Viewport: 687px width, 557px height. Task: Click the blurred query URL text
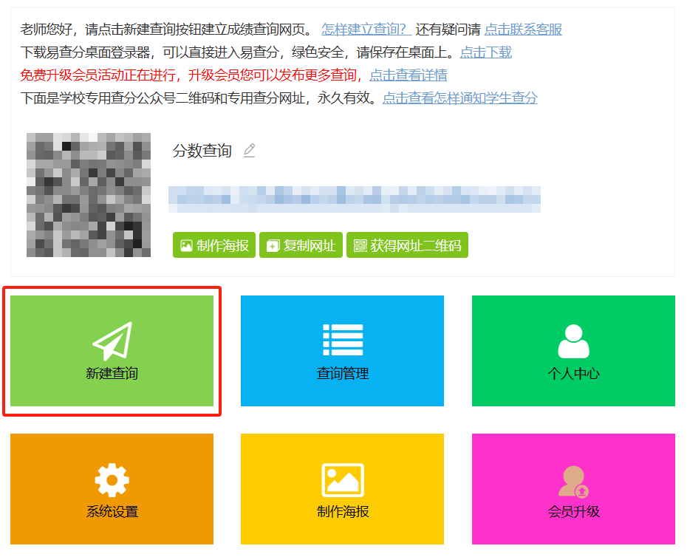point(355,199)
